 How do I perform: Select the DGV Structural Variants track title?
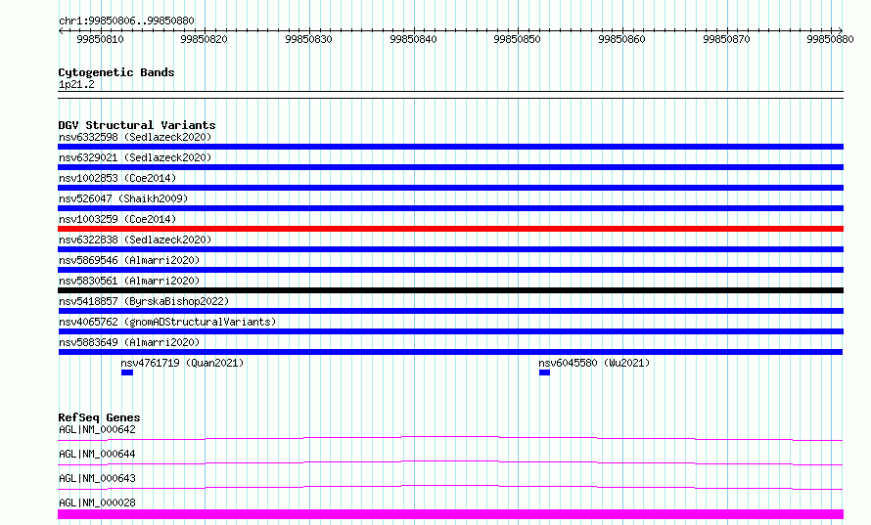(x=137, y=125)
